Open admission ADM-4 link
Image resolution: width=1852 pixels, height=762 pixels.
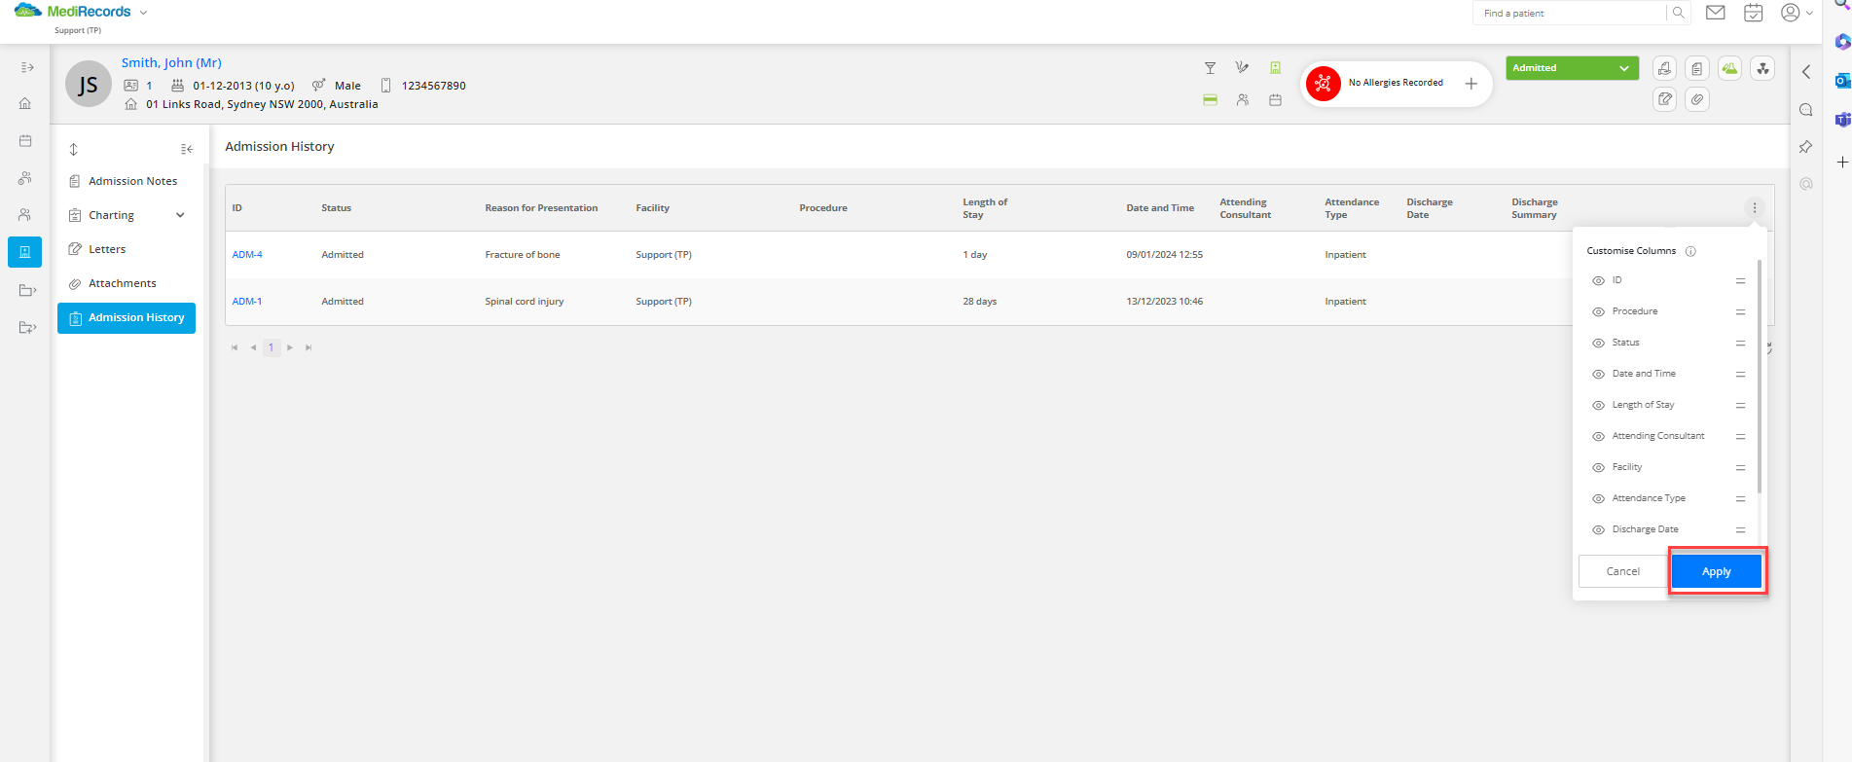[x=247, y=255]
